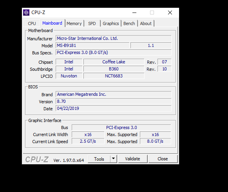This screenshot has width=228, height=192.
Task: Select the Mainboard tab
Action: point(52,23)
